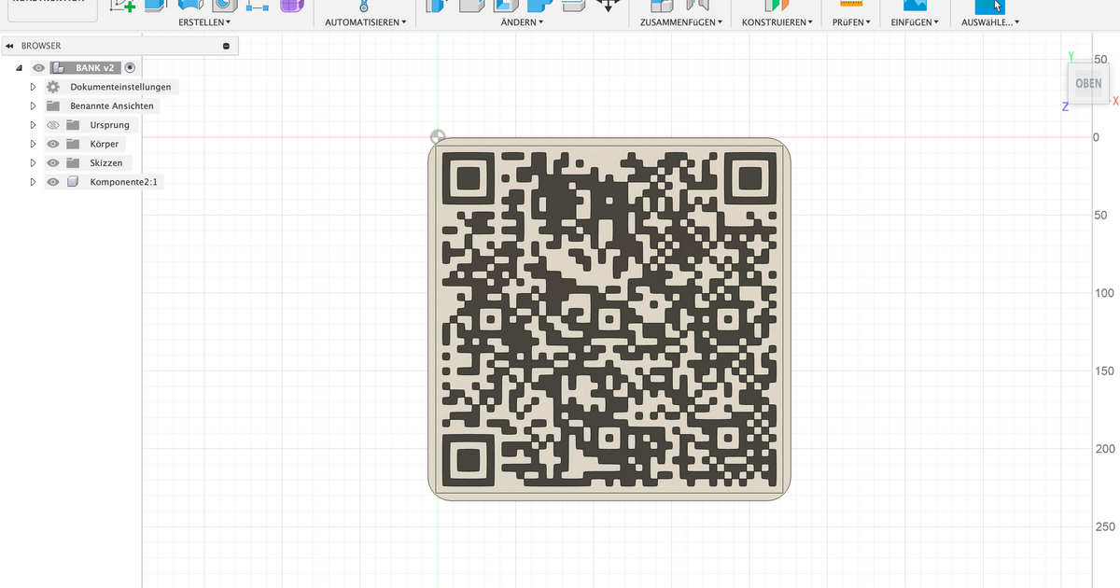Open the KONSTRUIEREN menu
Screen dimensions: 1120x588
776,21
